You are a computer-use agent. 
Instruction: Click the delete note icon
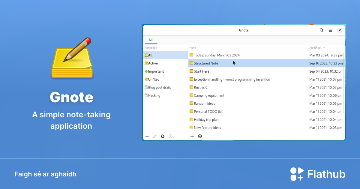click(200, 136)
